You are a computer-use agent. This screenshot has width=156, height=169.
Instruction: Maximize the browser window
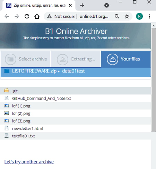pyautogui.click(x=135, y=2)
